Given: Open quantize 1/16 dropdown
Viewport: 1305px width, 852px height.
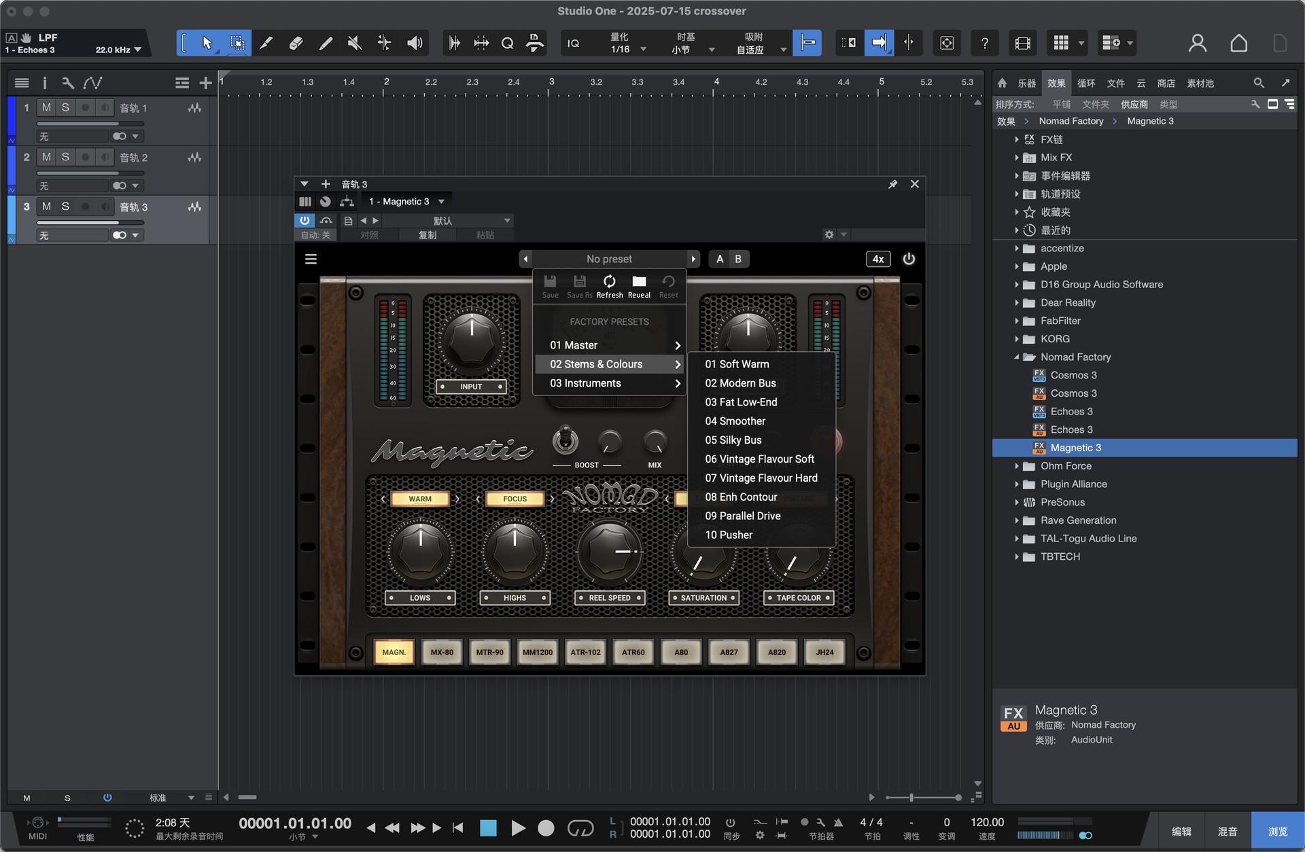Looking at the screenshot, I should coord(643,50).
